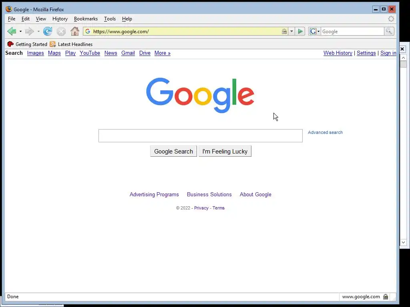The image size is (410, 307).
Task: Click the activity throbber icon
Action: click(x=391, y=19)
